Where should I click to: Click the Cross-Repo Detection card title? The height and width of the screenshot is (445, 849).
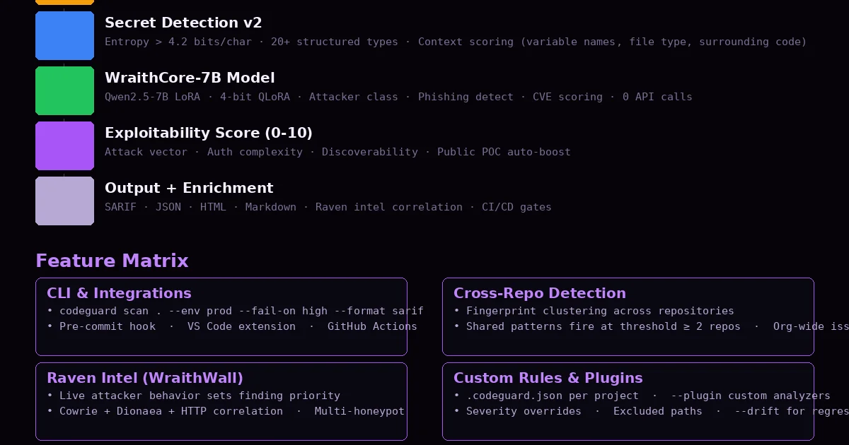click(540, 293)
